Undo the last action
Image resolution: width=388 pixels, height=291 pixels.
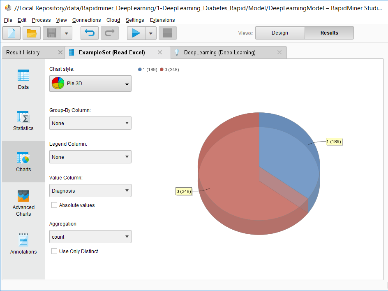click(90, 33)
